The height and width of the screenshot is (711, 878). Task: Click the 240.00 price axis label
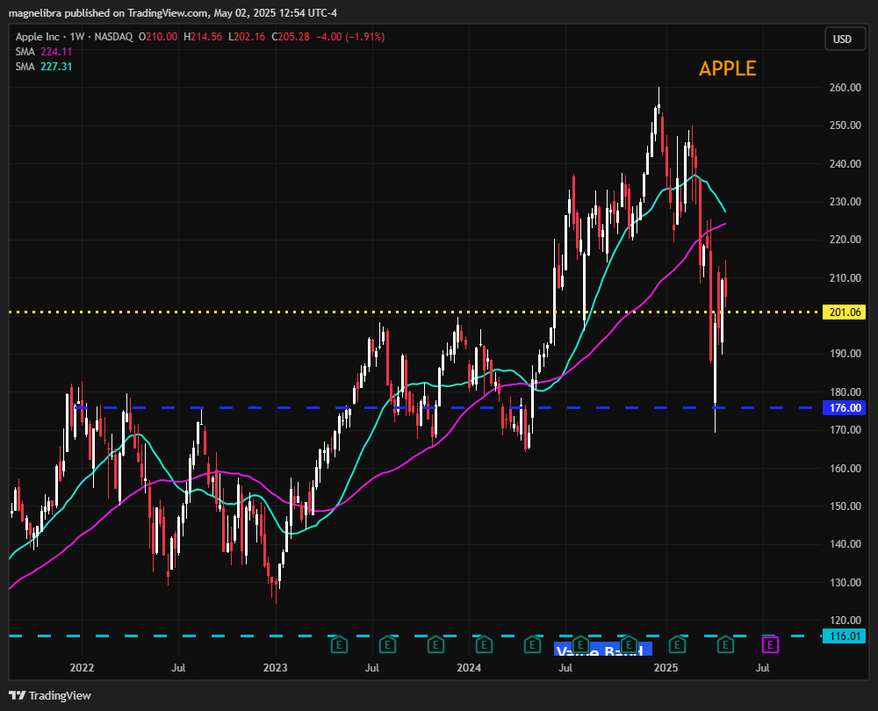coord(845,164)
